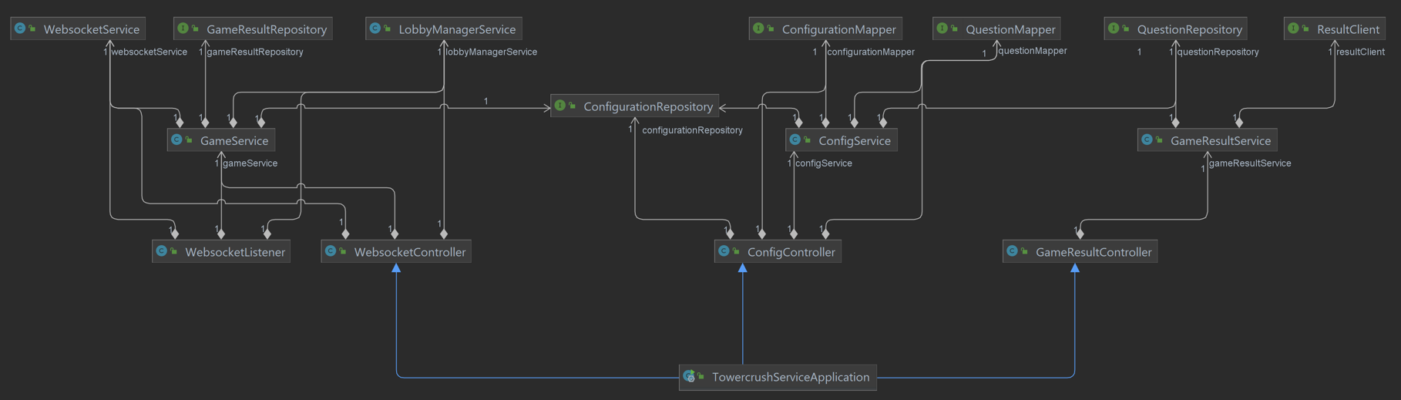
Task: Click the questionRepository field label
Action: click(x=1218, y=52)
